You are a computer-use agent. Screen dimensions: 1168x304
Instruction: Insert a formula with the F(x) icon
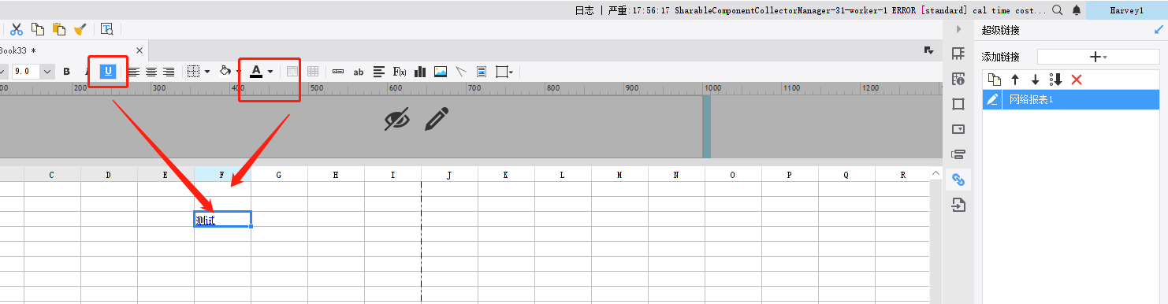click(400, 72)
